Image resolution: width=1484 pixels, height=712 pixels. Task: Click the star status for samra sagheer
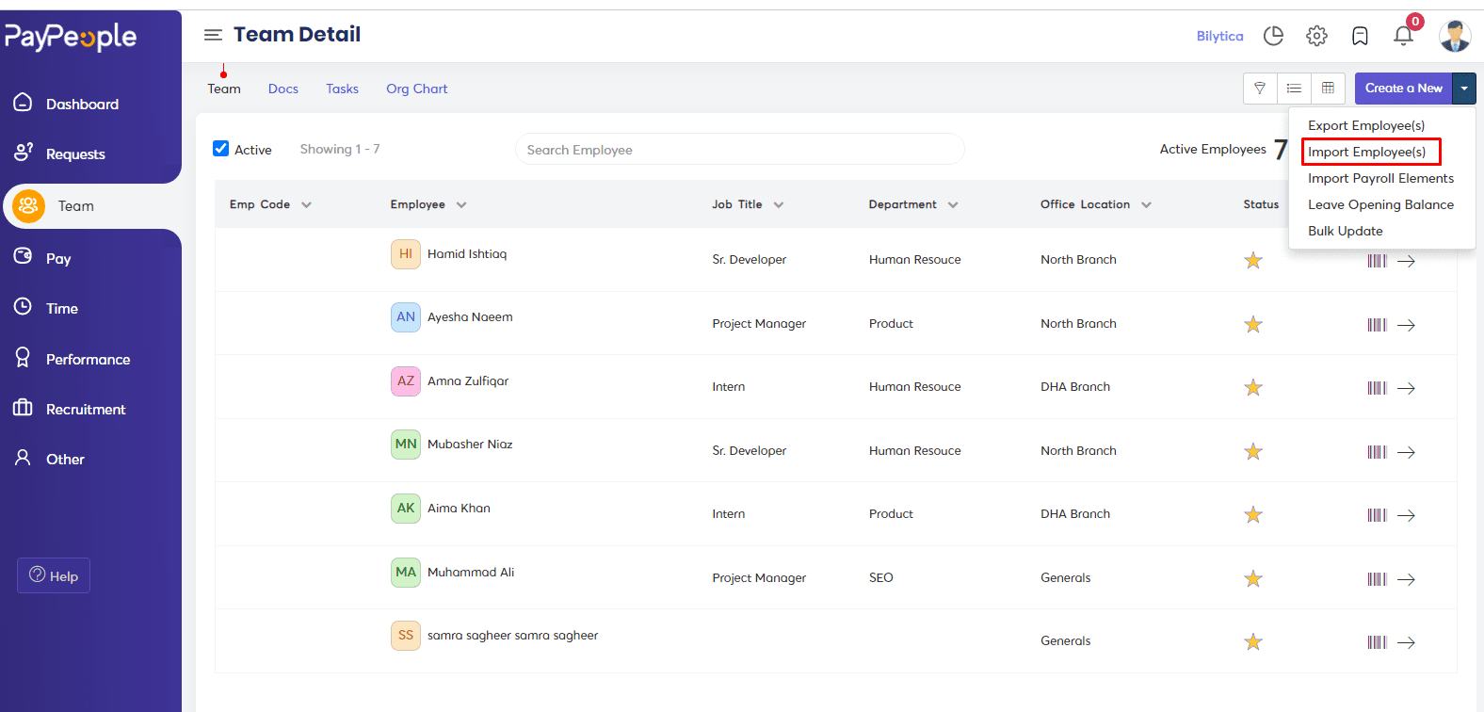[x=1253, y=642]
